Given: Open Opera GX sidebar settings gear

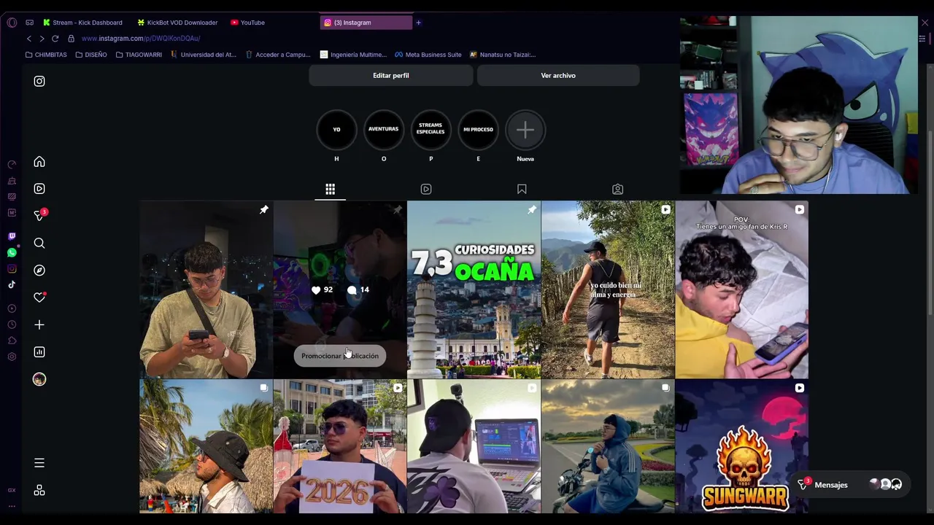Looking at the screenshot, I should (x=12, y=357).
